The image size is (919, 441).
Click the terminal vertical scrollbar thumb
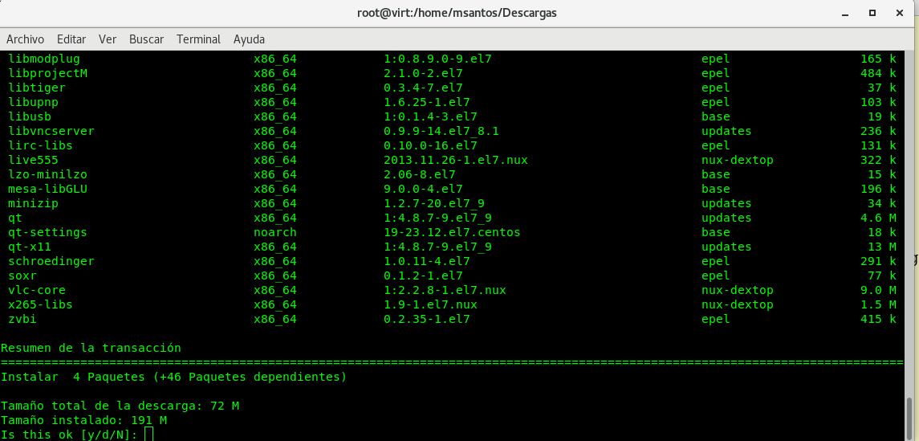910,418
